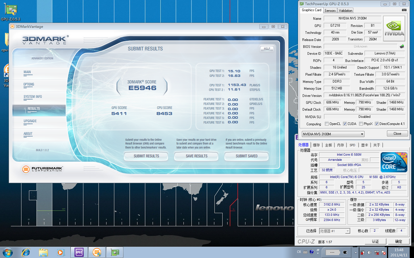The height and width of the screenshot is (258, 414).
Task: Select the Graphics Card tab in GPU-Z
Action: tap(311, 10)
